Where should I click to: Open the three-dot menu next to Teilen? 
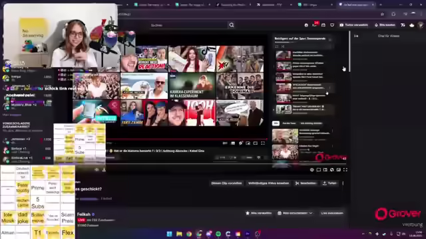coord(343,183)
